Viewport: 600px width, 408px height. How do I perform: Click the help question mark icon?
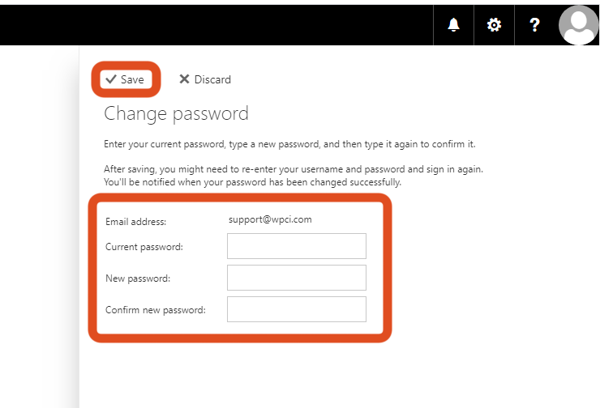pyautogui.click(x=534, y=25)
